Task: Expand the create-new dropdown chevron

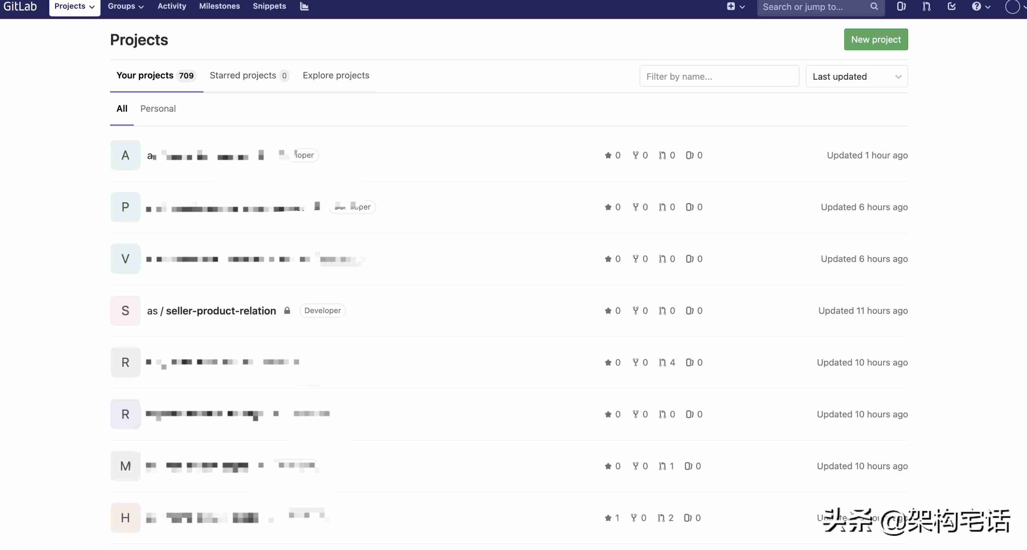Action: [742, 7]
